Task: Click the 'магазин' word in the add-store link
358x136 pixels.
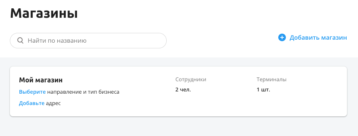Action: 334,37
